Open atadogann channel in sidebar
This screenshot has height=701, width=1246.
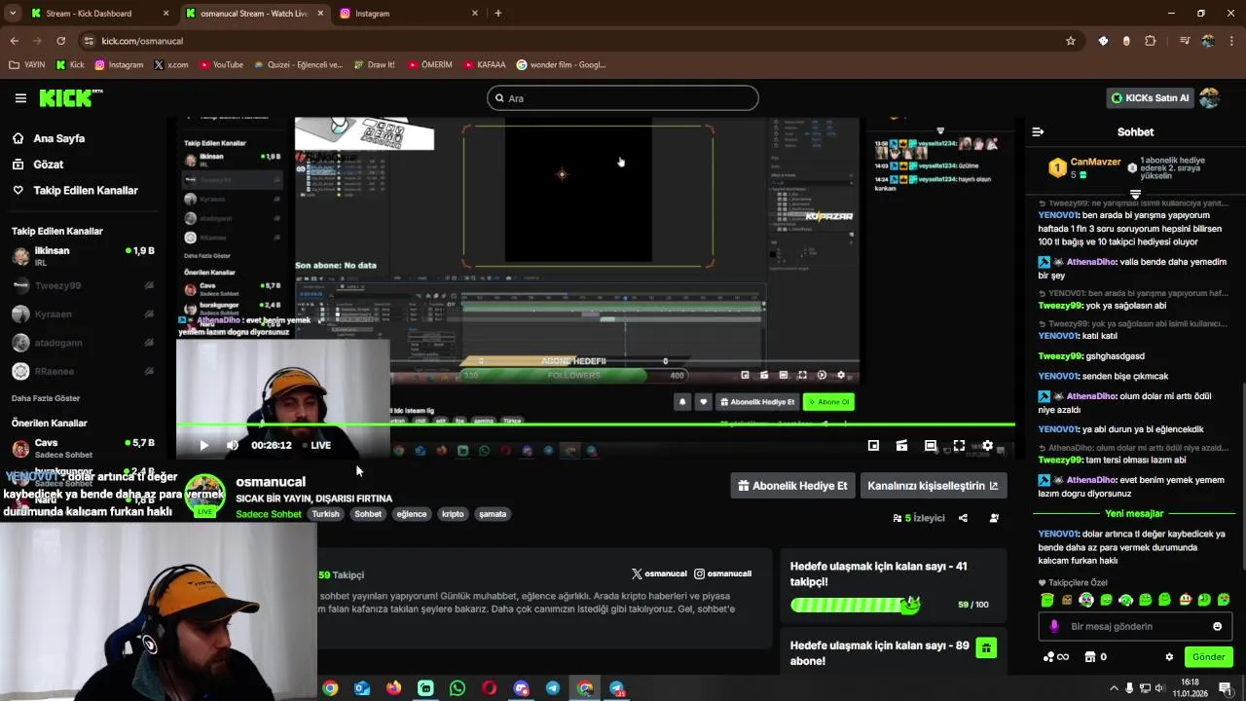[83, 343]
